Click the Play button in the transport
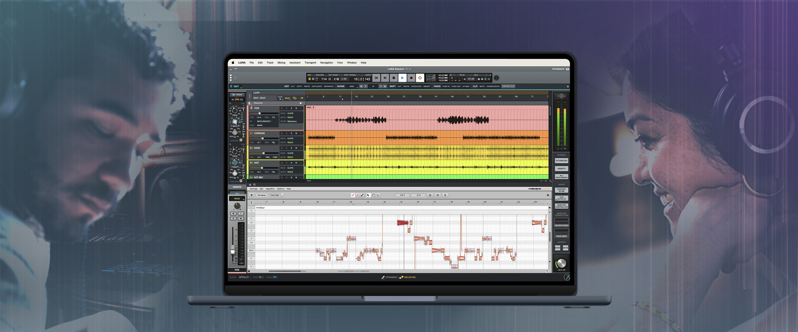Viewport: 798px width, 332px height. [403, 78]
